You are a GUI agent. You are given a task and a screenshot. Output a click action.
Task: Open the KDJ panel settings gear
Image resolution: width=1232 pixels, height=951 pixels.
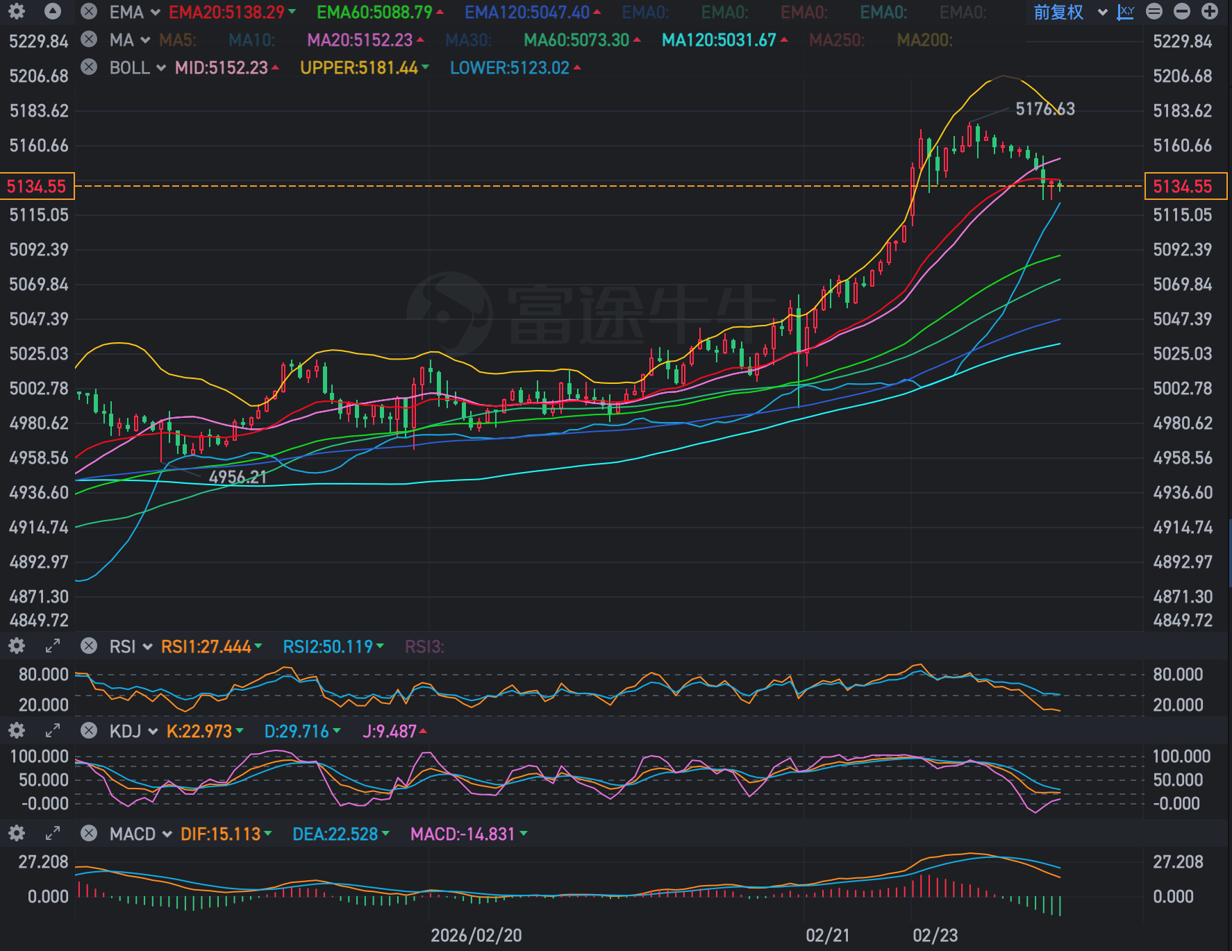tap(17, 731)
